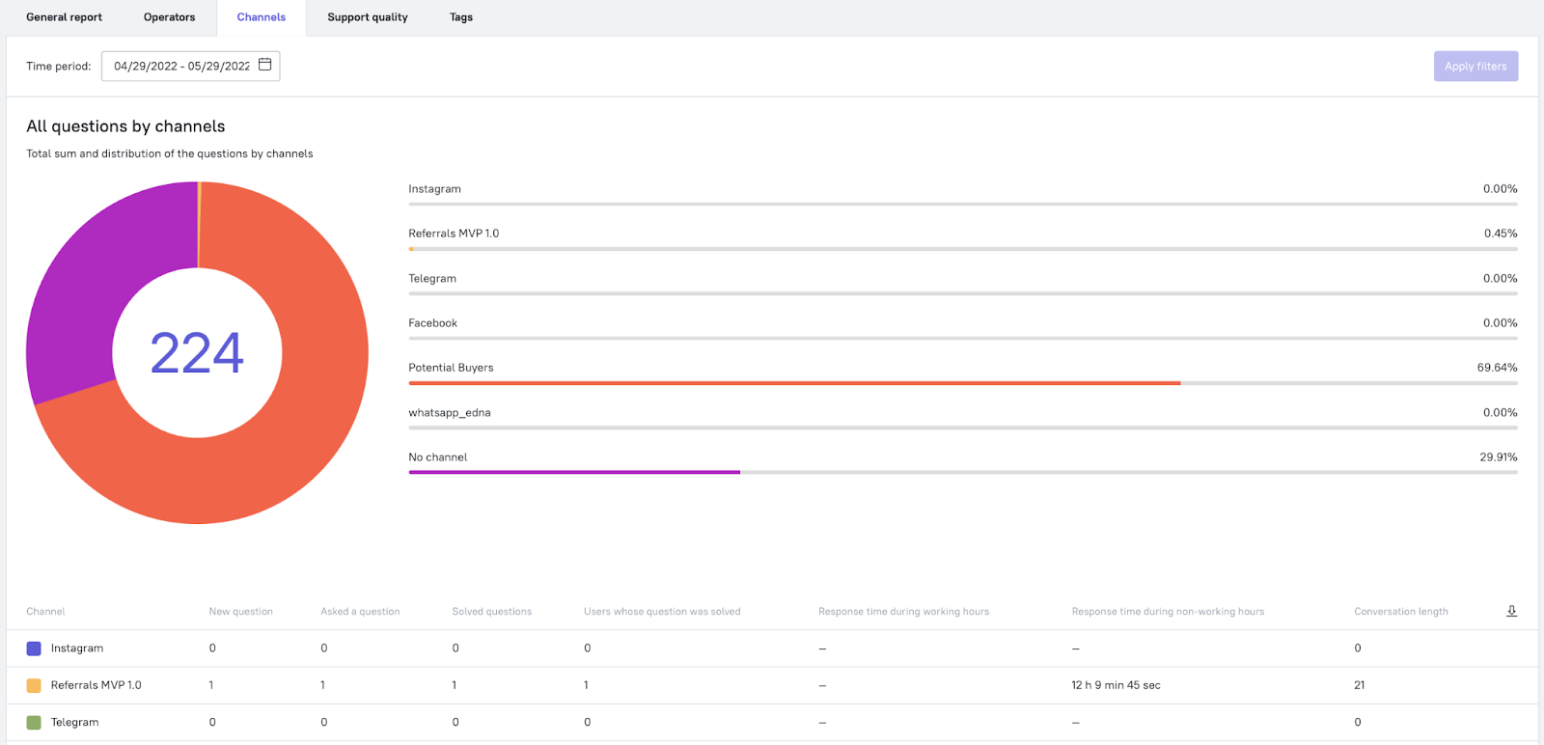Click Asked a question column header
The height and width of the screenshot is (745, 1544).
(x=360, y=612)
